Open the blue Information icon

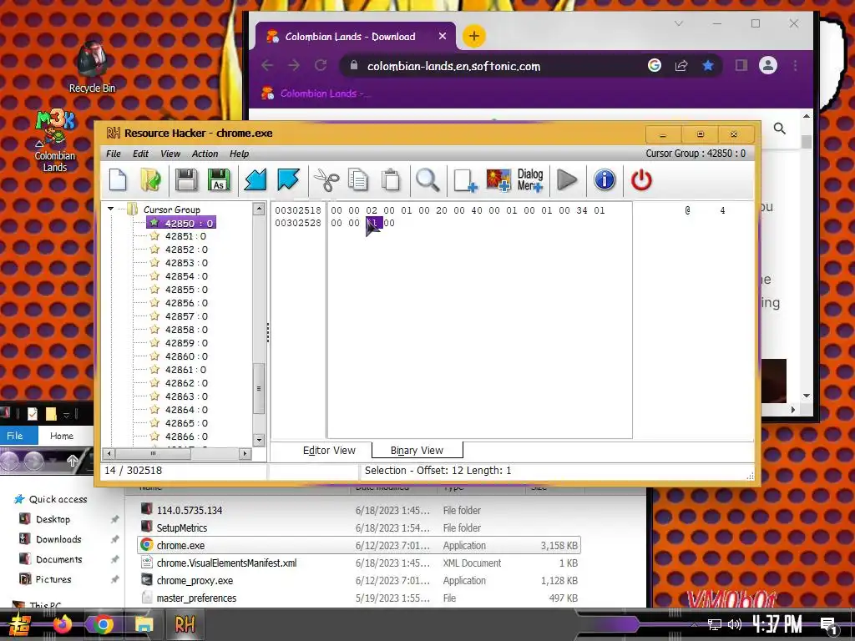(605, 180)
